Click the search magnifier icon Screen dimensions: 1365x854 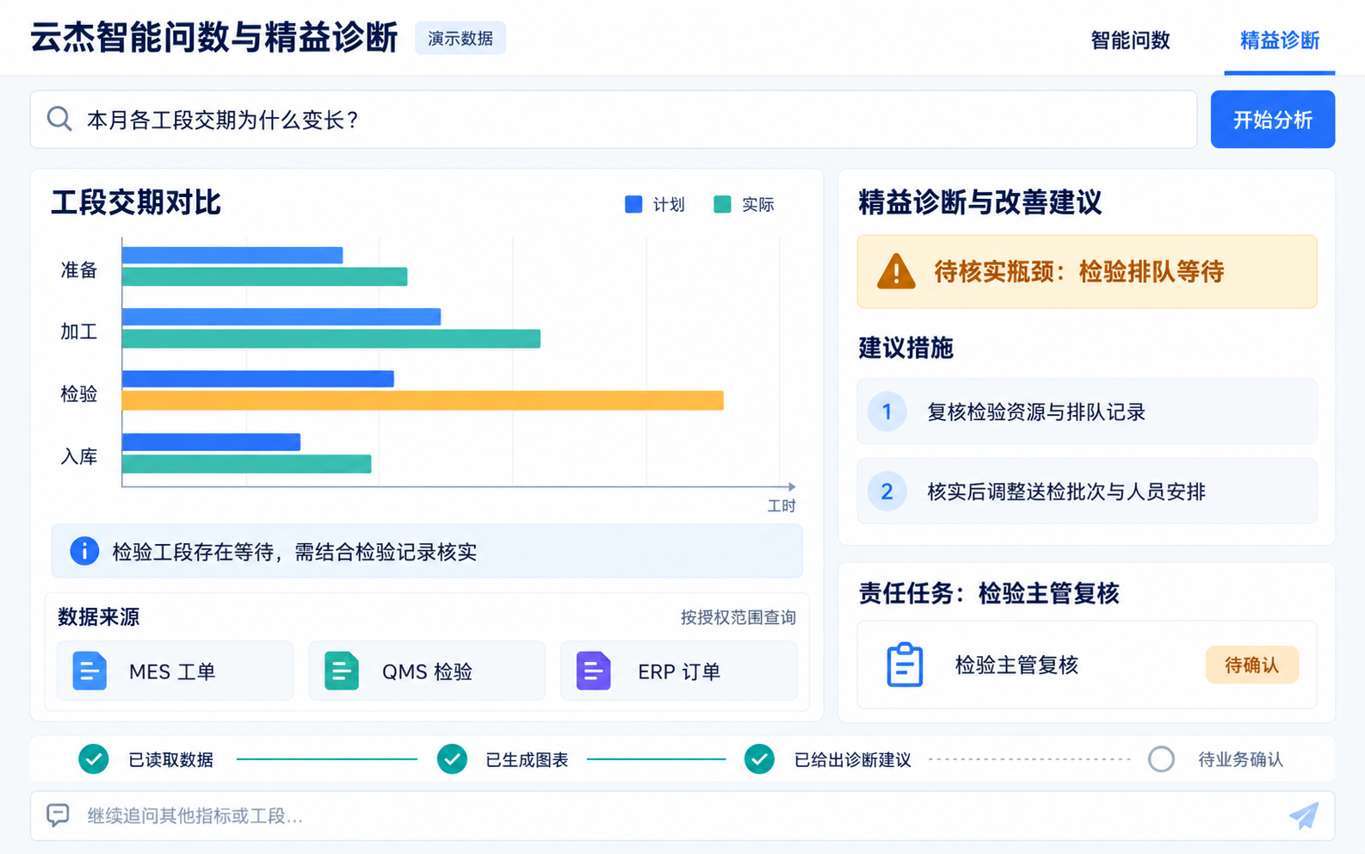click(59, 119)
